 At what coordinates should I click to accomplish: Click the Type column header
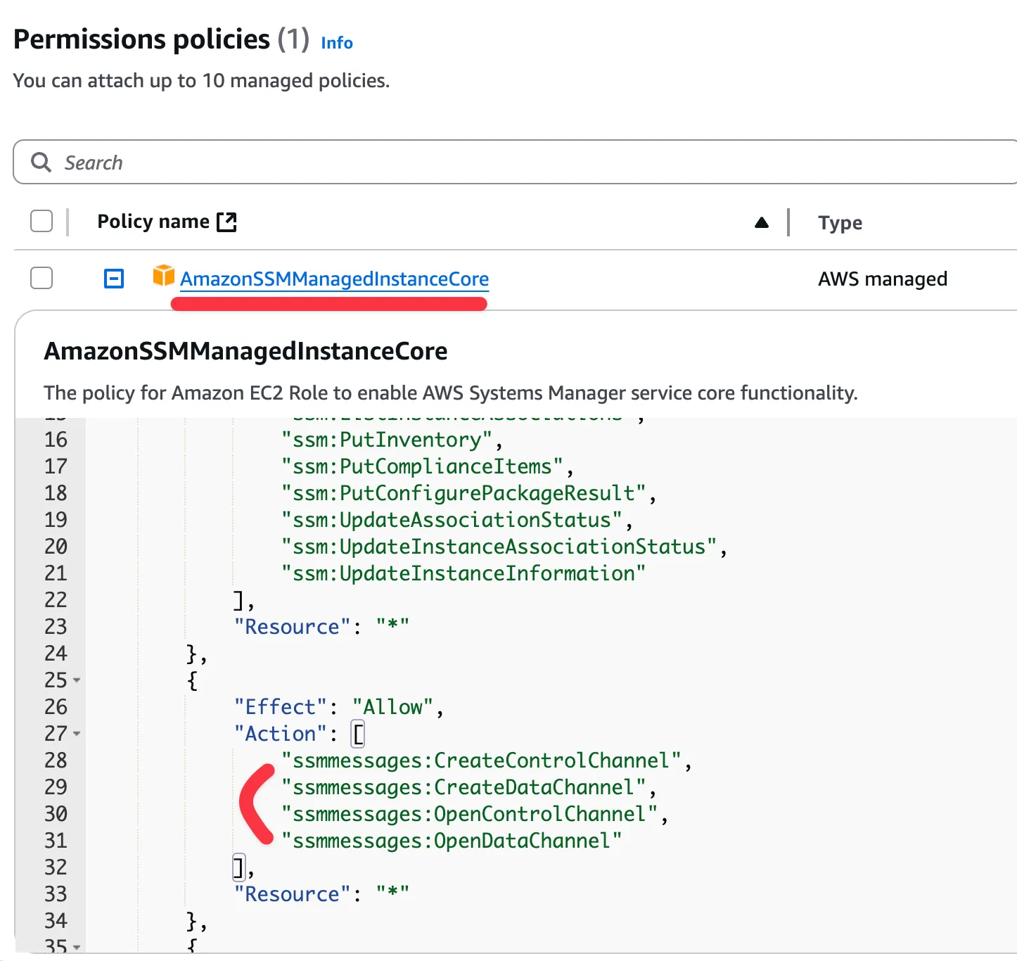(x=840, y=223)
